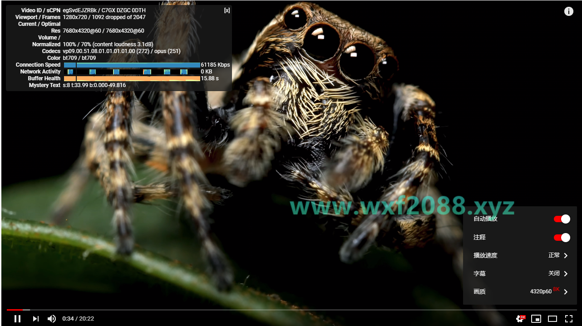Click the Normalized 100% / 70% loudness line
The image size is (582, 326).
[x=108, y=44]
